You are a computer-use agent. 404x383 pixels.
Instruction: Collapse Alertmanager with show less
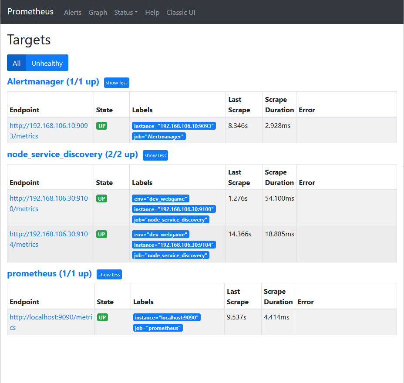[117, 83]
